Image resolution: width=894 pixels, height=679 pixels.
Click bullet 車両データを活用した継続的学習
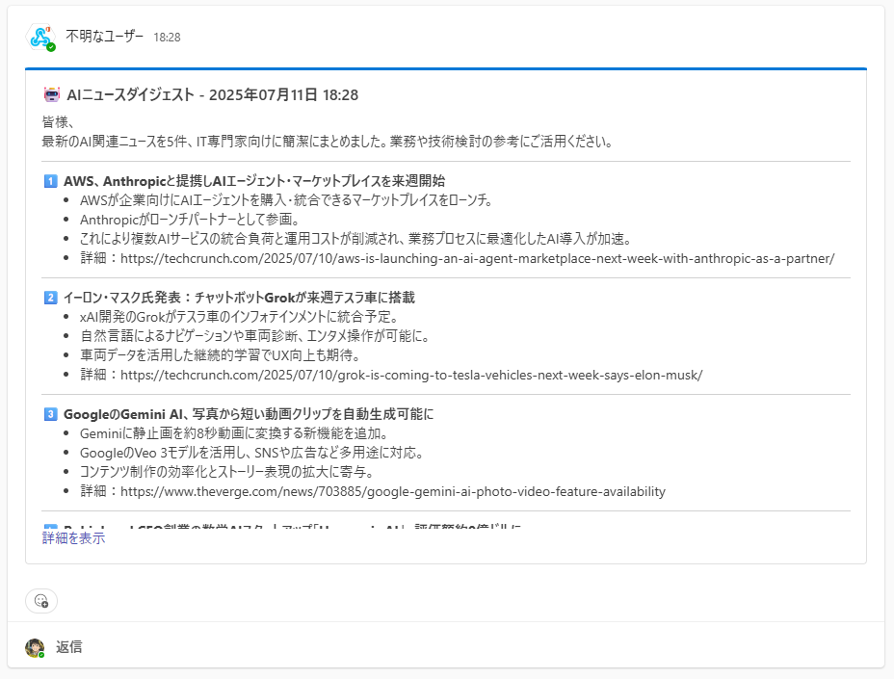click(221, 355)
